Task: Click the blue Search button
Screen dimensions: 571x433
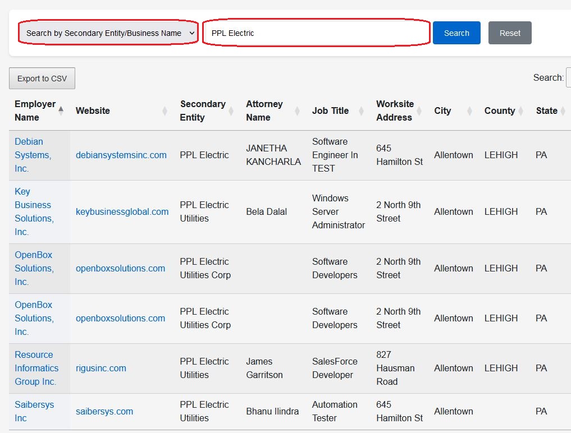Action: [456, 33]
